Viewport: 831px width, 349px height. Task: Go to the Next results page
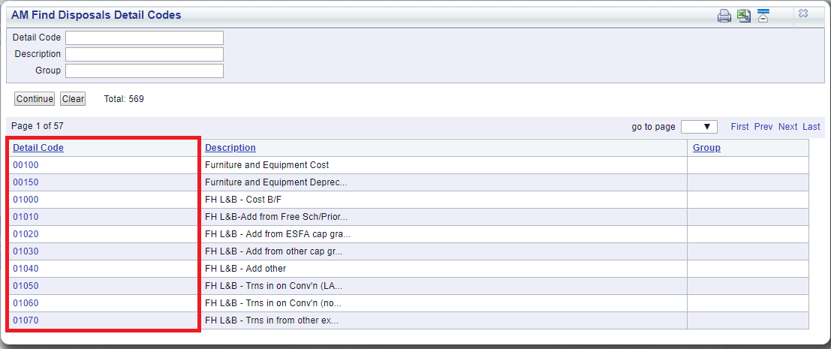click(787, 127)
